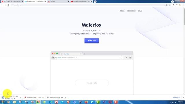Click the volume icon in system tray
Screen dimensions: 185x104
click(173, 102)
